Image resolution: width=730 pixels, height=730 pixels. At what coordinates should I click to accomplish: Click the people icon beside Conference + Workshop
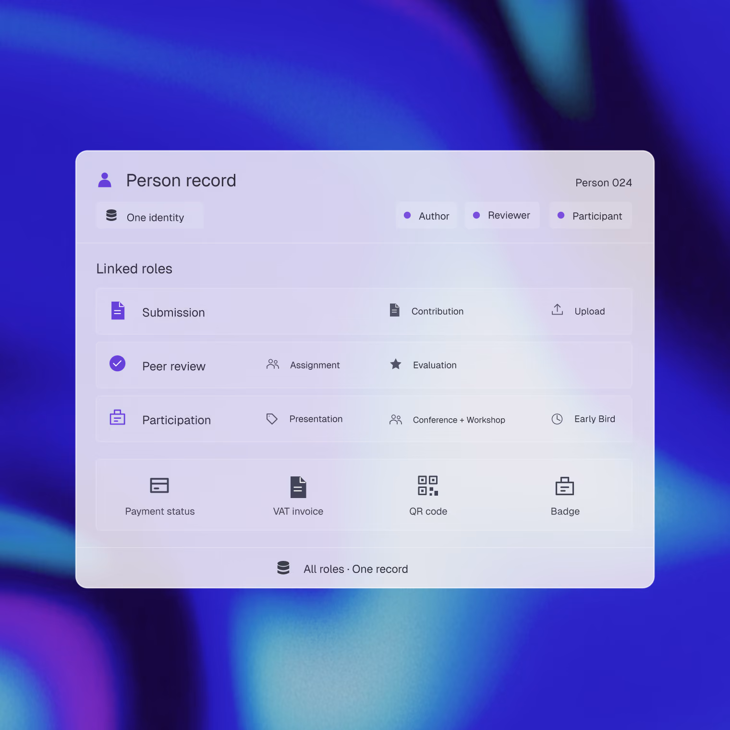(396, 420)
